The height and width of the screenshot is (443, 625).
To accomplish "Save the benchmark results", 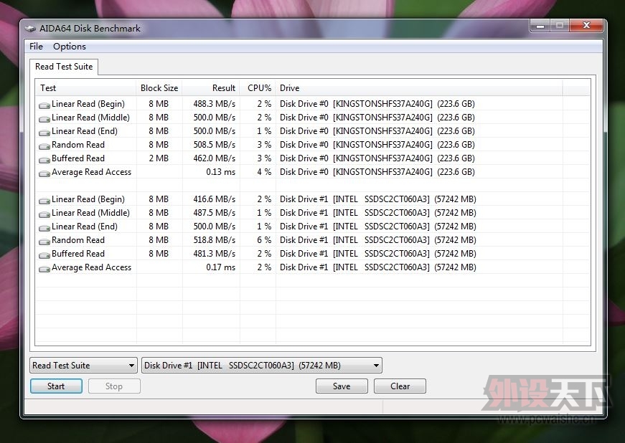I will click(x=342, y=386).
